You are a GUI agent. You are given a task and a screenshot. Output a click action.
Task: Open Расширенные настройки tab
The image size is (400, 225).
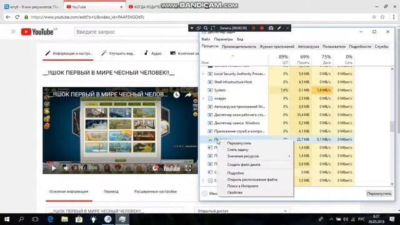156,192
